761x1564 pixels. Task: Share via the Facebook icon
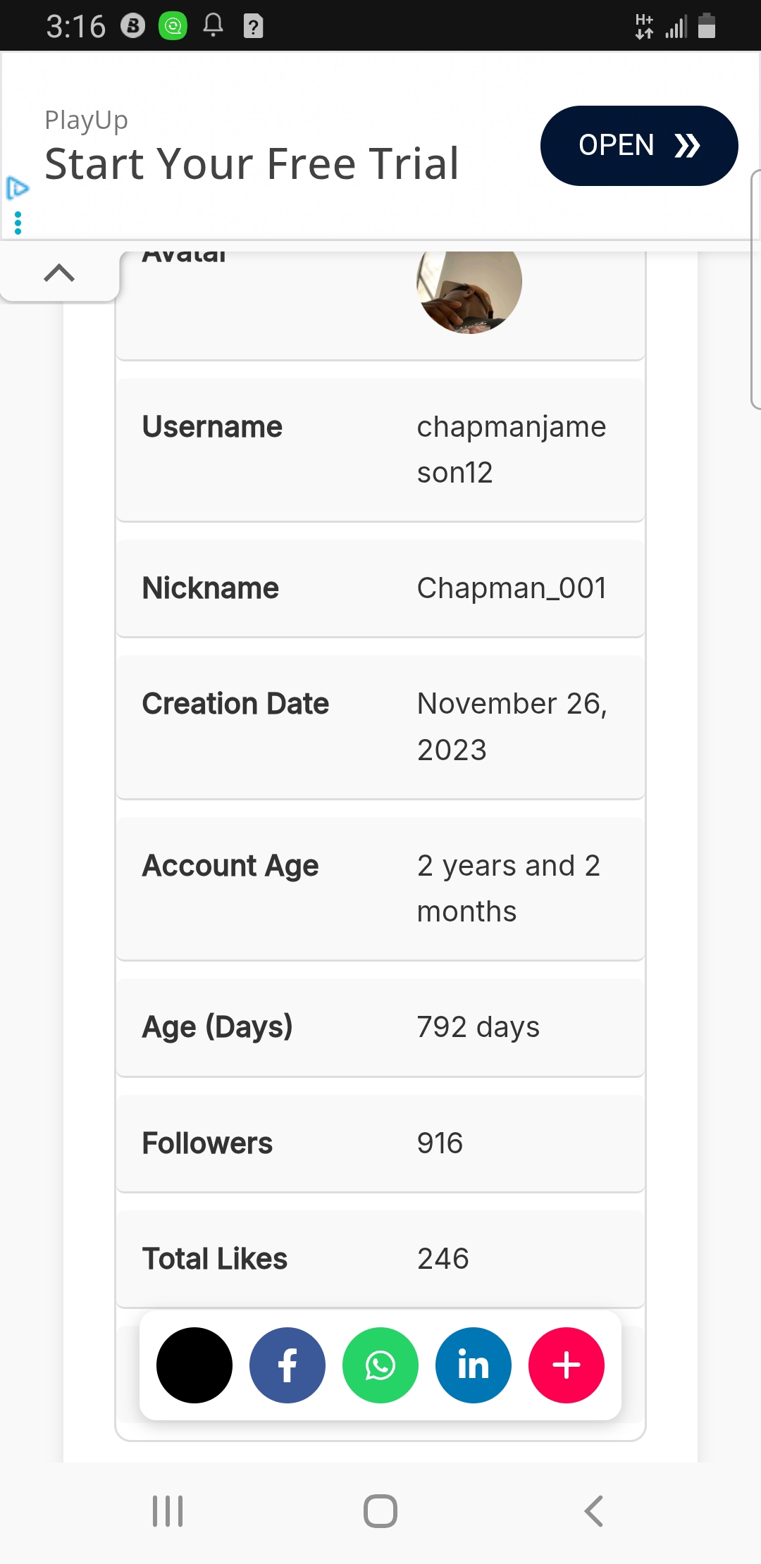[x=287, y=1365]
